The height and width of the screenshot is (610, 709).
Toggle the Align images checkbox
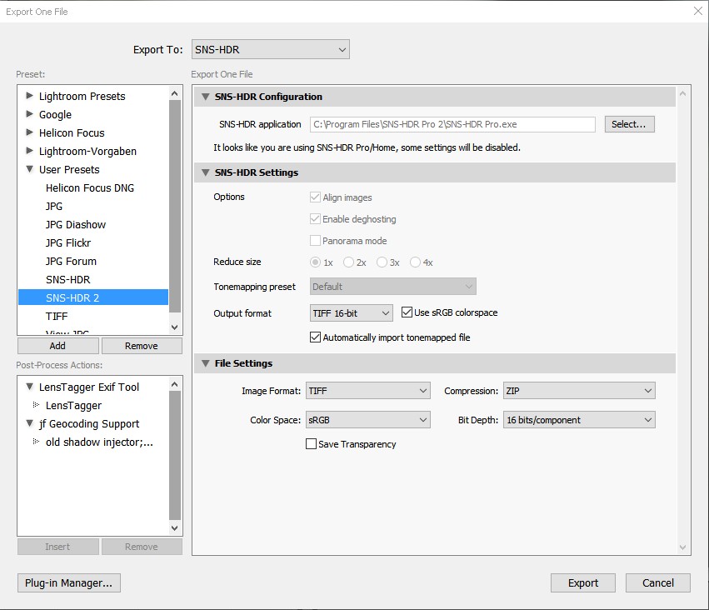[x=315, y=197]
